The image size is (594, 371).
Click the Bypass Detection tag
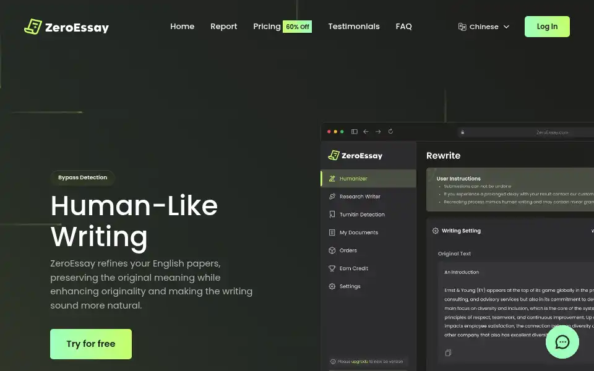pyautogui.click(x=82, y=177)
